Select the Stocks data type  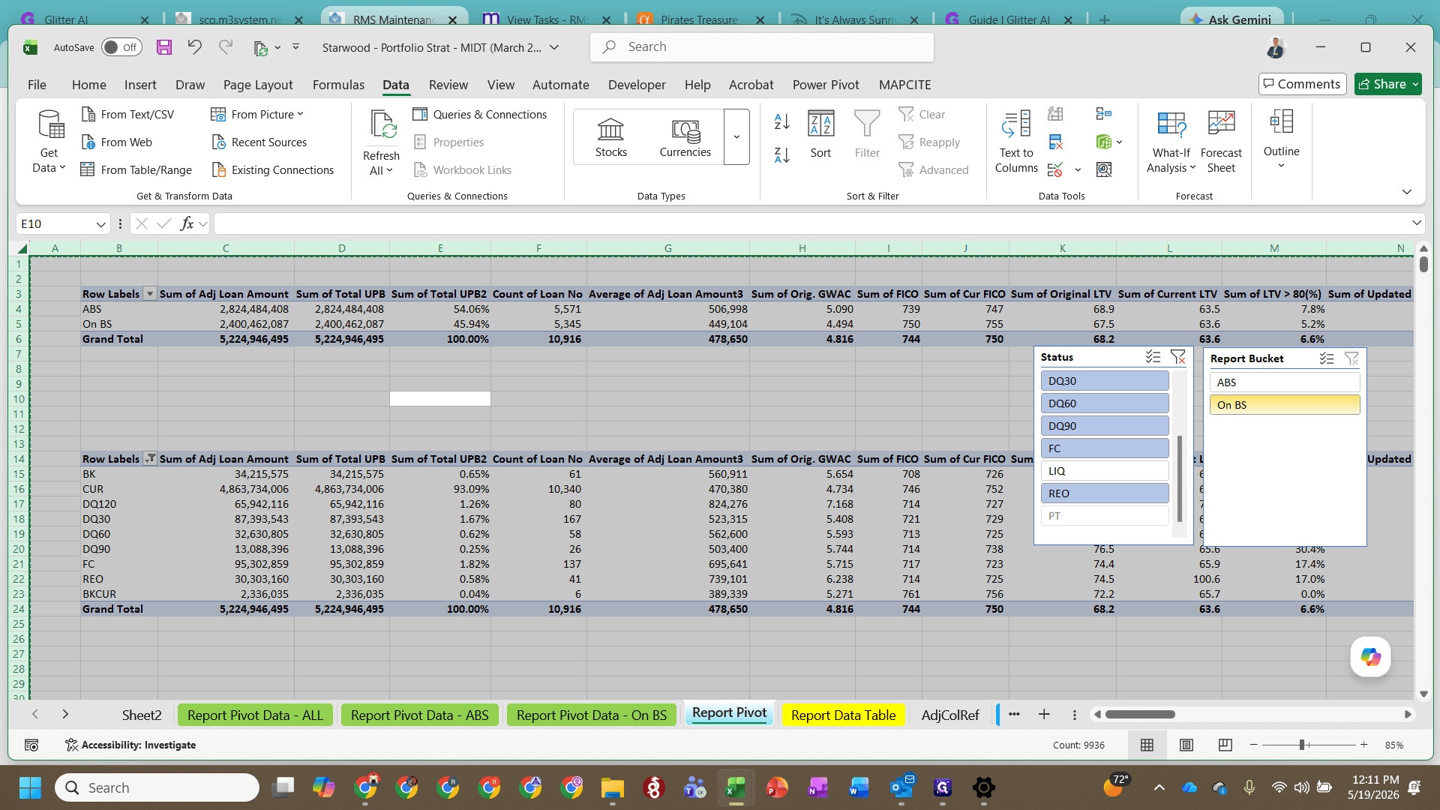coord(610,137)
